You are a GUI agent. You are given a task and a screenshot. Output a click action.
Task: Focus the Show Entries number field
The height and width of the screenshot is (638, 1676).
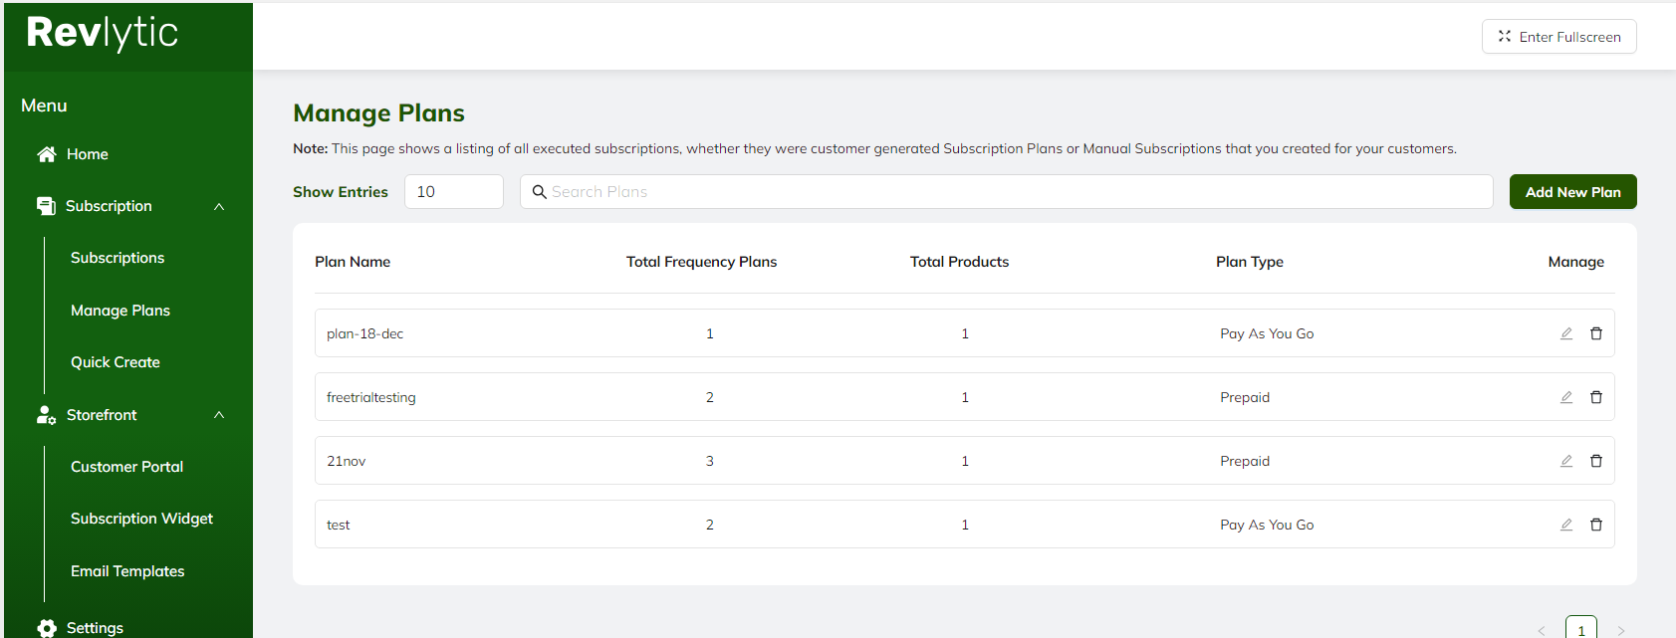tap(453, 192)
